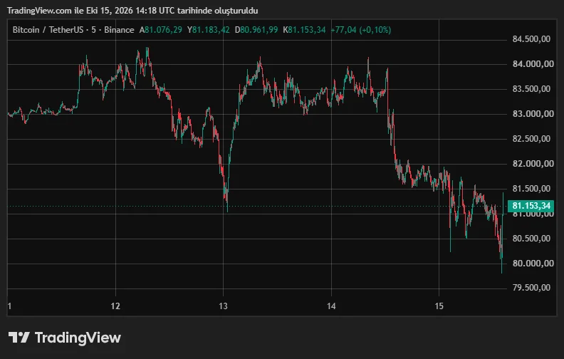
Task: Click the creation timestamp text Eki 15, 2026
Action: 110,11
